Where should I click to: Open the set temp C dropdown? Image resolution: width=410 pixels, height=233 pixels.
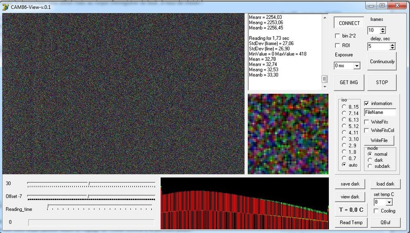[389, 202]
